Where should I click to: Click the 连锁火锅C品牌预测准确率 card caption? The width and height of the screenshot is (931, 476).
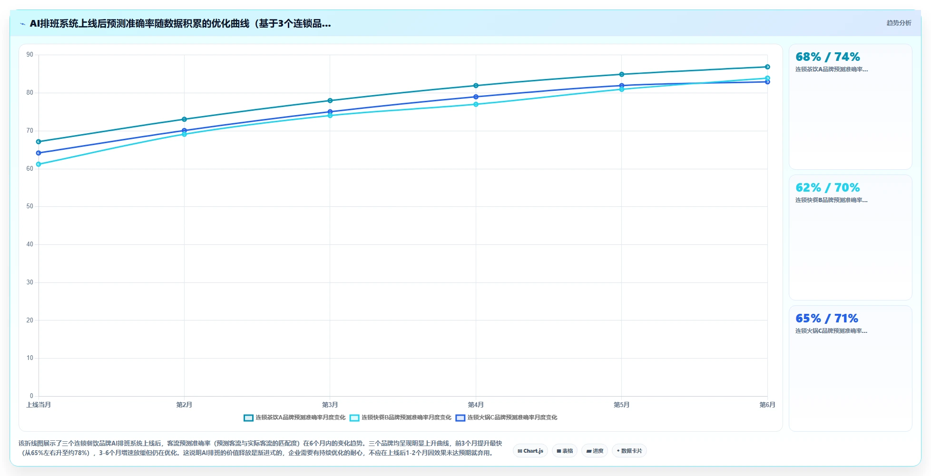(832, 331)
